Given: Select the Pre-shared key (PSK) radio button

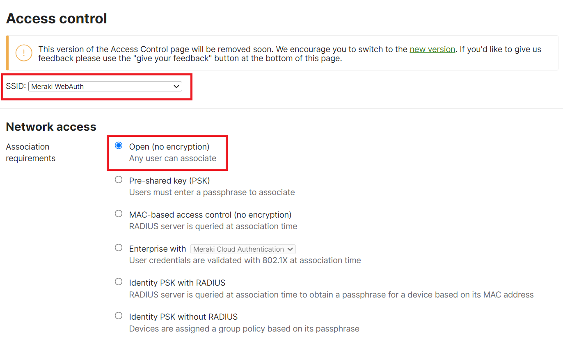Looking at the screenshot, I should (119, 179).
